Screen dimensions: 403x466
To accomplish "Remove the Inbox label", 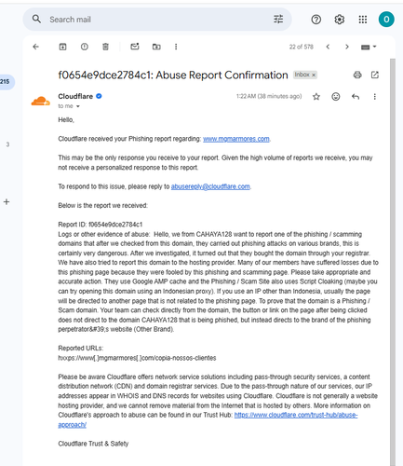I will pyautogui.click(x=314, y=75).
